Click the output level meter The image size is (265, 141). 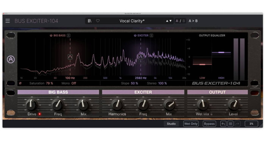pos(239,59)
